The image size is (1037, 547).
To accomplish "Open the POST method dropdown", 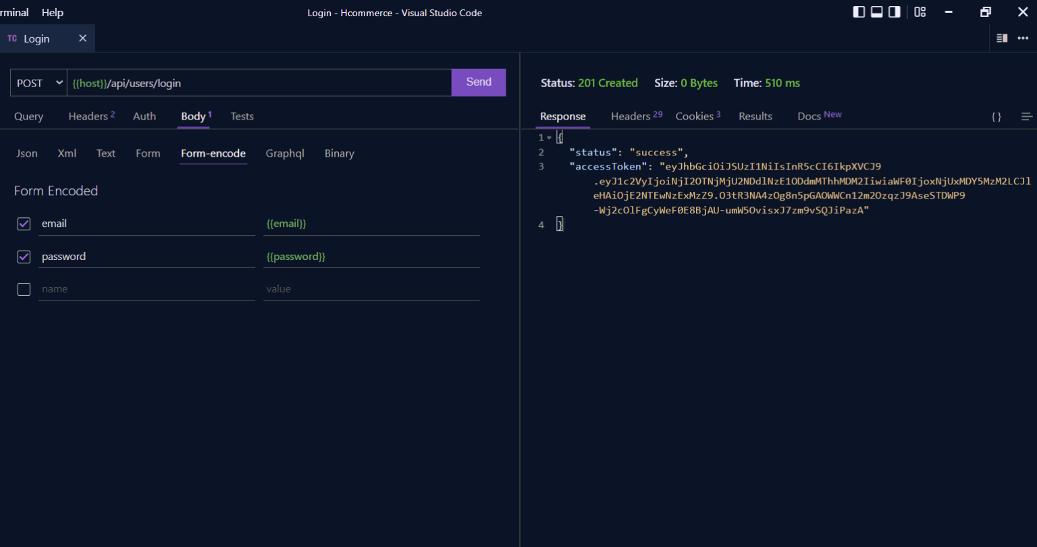I will 38,82.
